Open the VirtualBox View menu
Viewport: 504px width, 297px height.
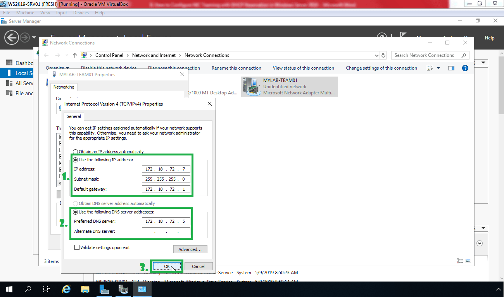pos(45,13)
